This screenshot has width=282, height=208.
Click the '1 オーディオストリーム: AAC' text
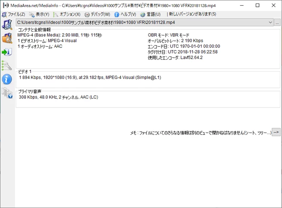tap(40, 46)
